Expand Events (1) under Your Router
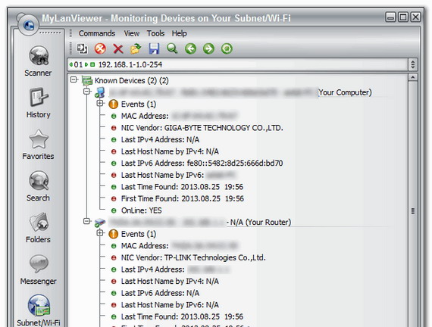 click(100, 233)
